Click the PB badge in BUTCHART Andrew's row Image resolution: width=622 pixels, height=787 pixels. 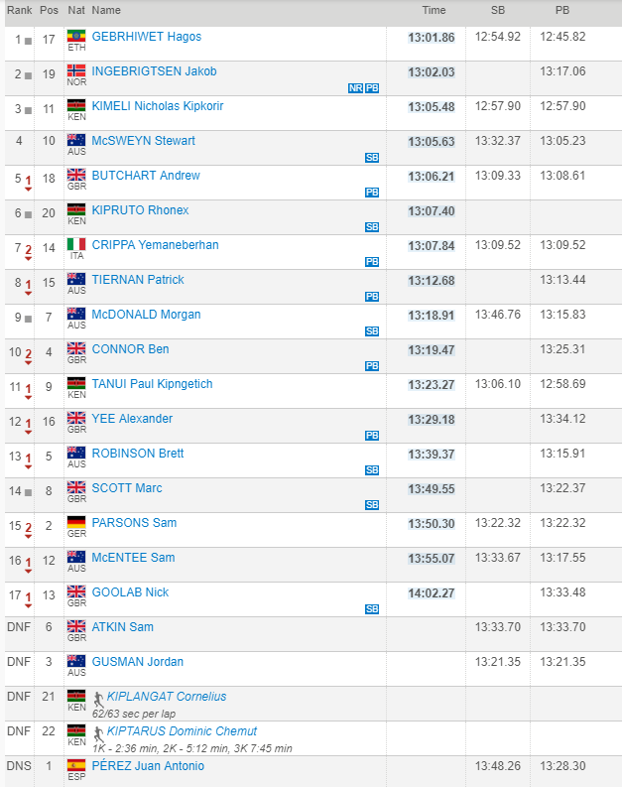372,193
